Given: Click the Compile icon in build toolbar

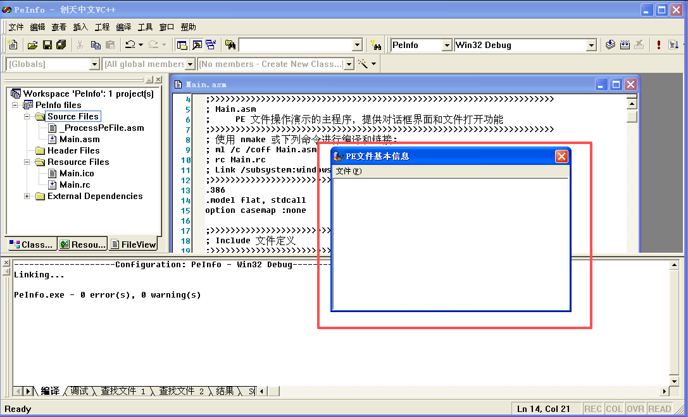Looking at the screenshot, I should click(610, 45).
